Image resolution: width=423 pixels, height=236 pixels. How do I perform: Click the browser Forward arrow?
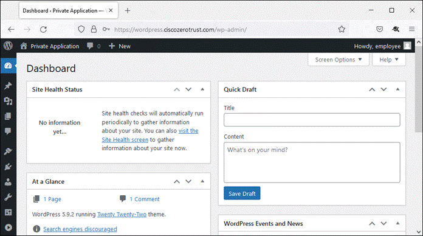(x=27, y=29)
